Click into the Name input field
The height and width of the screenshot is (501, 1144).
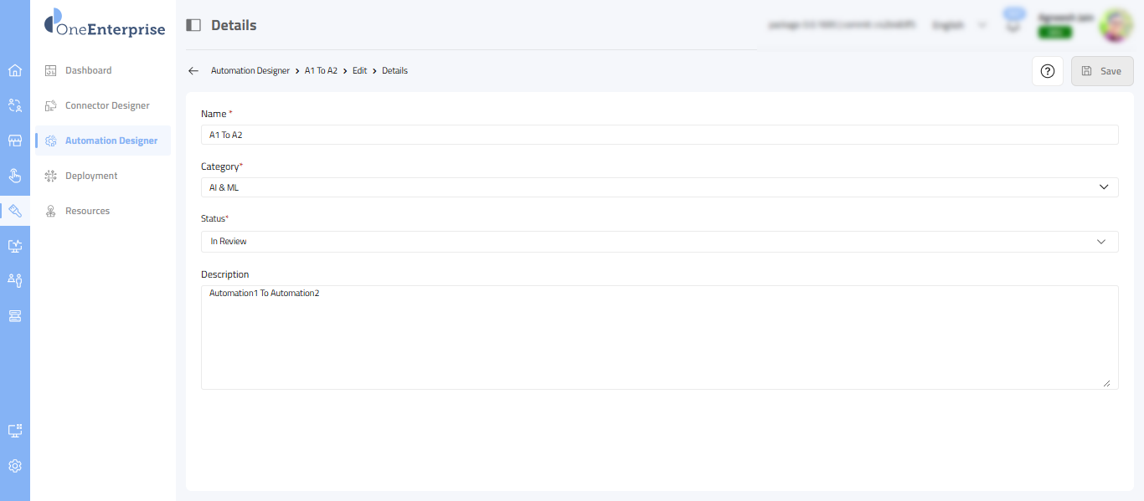tap(659, 135)
